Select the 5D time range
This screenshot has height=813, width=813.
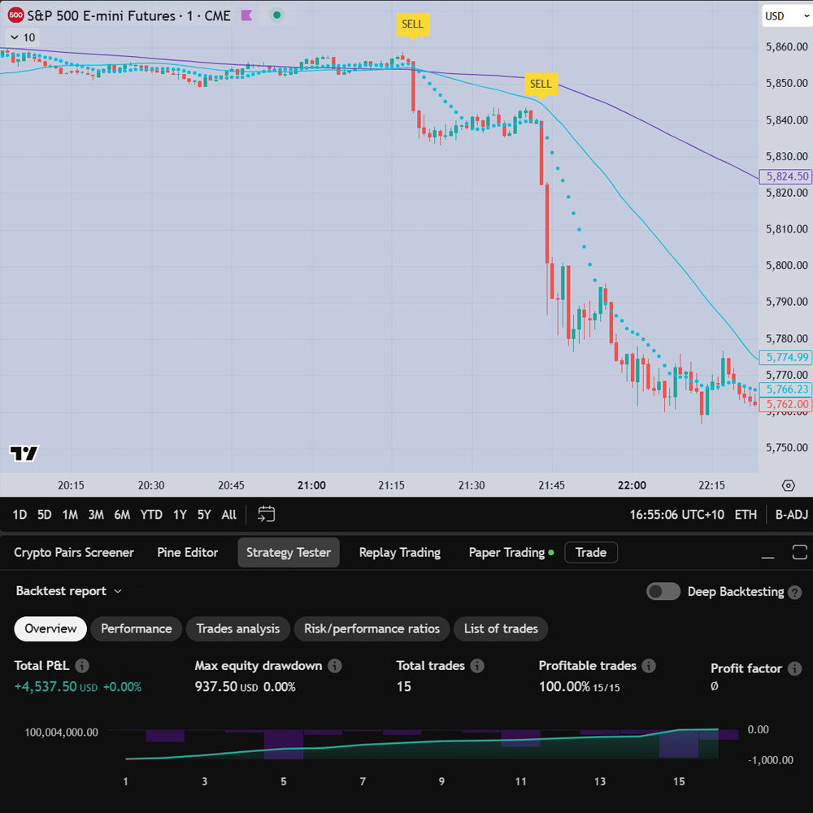point(45,515)
